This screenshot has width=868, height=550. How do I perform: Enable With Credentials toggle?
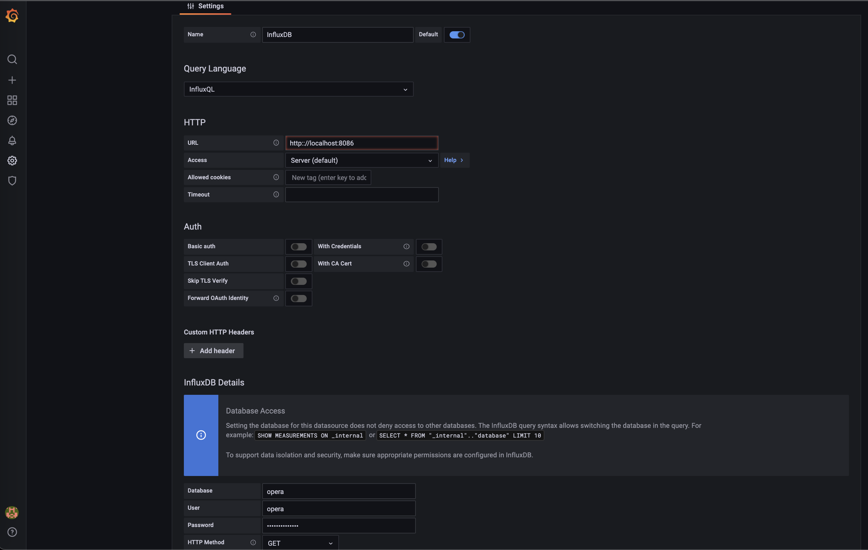tap(429, 247)
